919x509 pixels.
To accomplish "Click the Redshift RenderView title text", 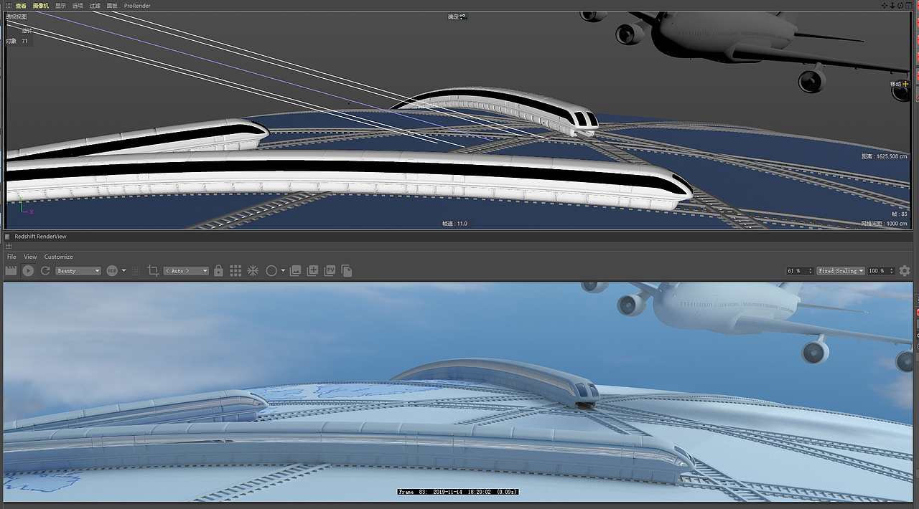I will tap(40, 237).
